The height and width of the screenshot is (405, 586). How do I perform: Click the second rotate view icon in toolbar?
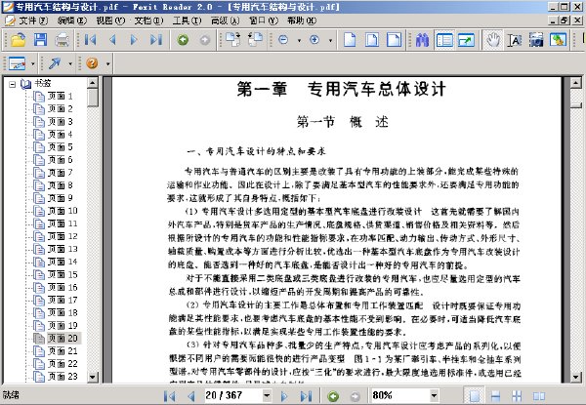coord(255,40)
